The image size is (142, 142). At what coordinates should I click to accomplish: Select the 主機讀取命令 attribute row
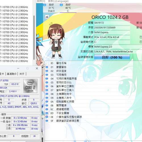point(93,94)
